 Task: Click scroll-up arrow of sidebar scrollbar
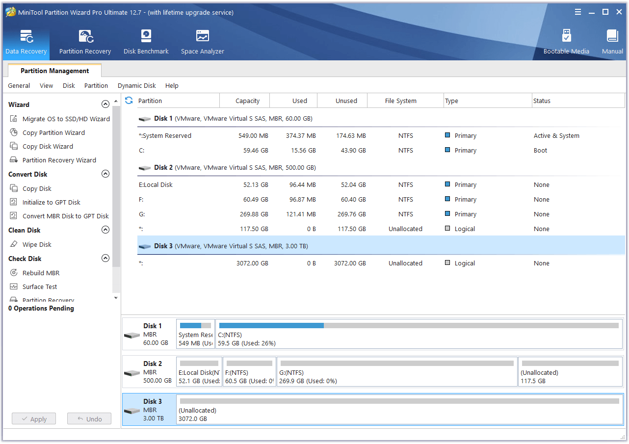pos(116,102)
